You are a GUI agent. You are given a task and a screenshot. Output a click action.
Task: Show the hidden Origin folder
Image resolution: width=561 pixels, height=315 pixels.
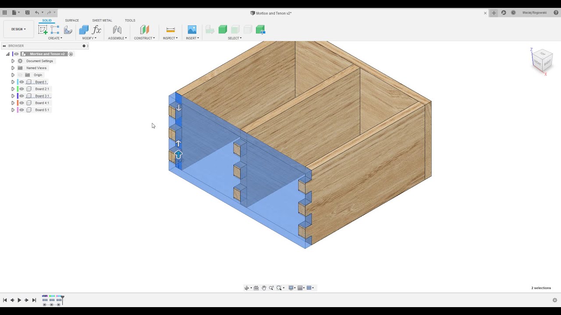coord(20,75)
